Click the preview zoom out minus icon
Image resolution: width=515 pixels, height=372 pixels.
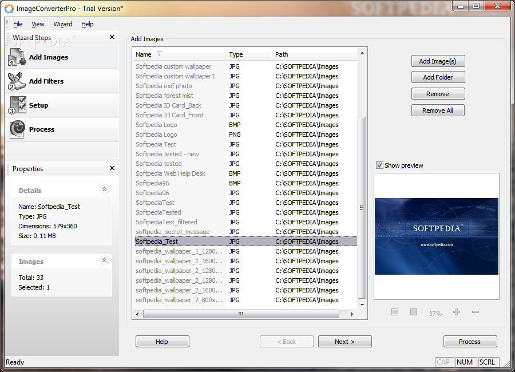476,312
